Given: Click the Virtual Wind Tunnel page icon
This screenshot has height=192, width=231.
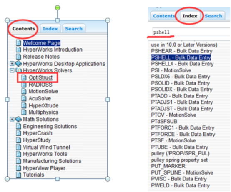Looking at the screenshot, I should [18, 147].
